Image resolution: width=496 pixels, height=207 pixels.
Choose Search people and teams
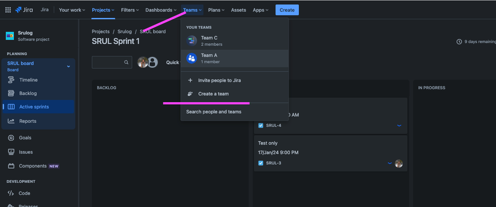click(235, 112)
